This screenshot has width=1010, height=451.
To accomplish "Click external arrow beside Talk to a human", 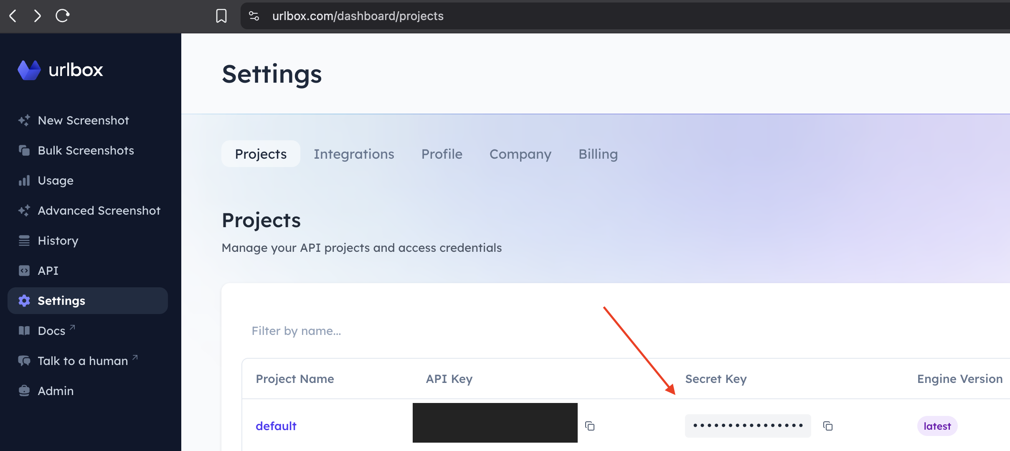I will coord(135,357).
